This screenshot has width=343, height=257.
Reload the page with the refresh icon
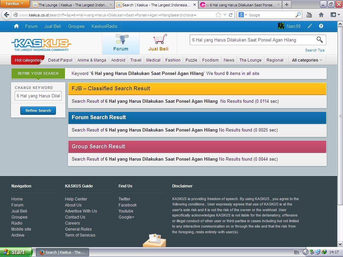point(230,15)
